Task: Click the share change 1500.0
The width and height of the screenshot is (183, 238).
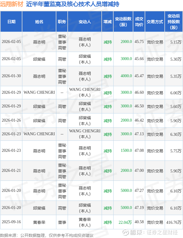Action: pyautogui.click(x=126, y=151)
